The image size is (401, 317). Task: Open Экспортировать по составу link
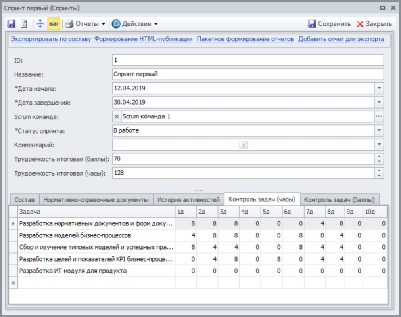click(51, 39)
